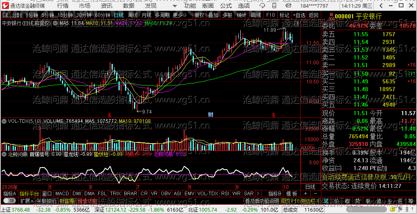Click the 模板 template tab

tap(292, 194)
